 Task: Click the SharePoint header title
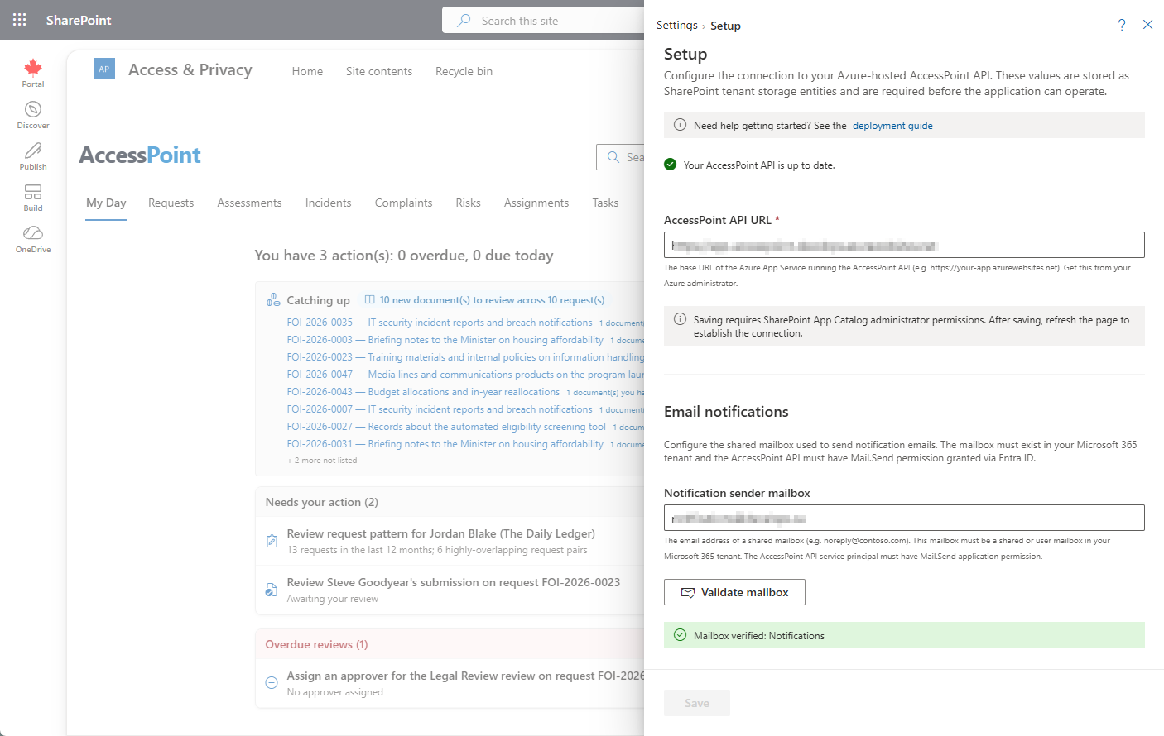(x=79, y=20)
